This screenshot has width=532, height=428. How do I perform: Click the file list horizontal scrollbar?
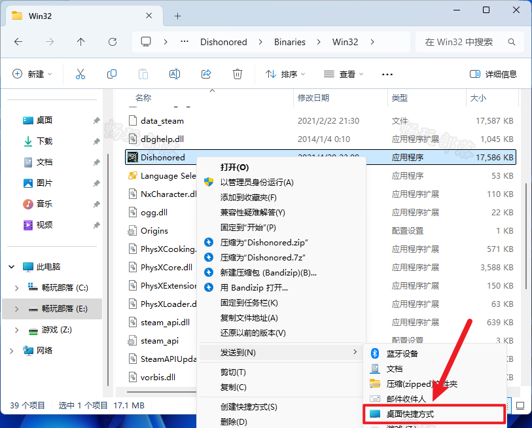(x=162, y=392)
